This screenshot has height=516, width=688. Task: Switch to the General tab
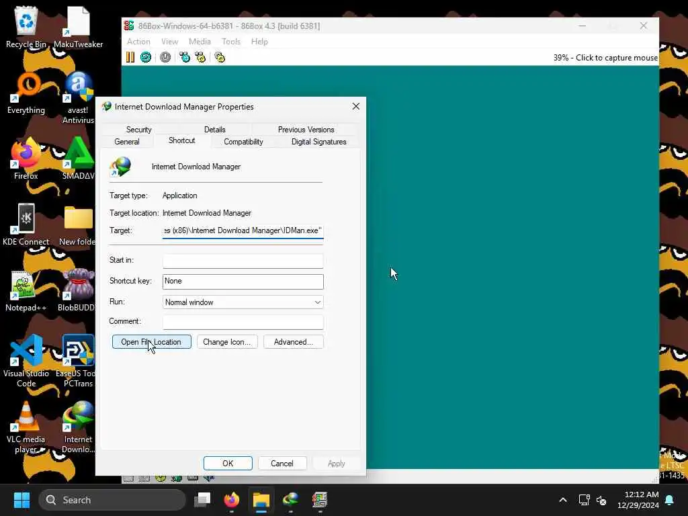pos(127,142)
